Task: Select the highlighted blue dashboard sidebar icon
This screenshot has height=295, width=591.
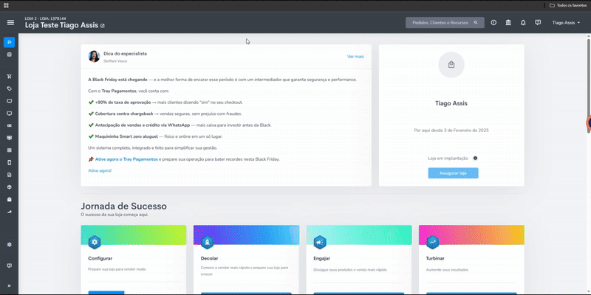Action: pyautogui.click(x=9, y=42)
